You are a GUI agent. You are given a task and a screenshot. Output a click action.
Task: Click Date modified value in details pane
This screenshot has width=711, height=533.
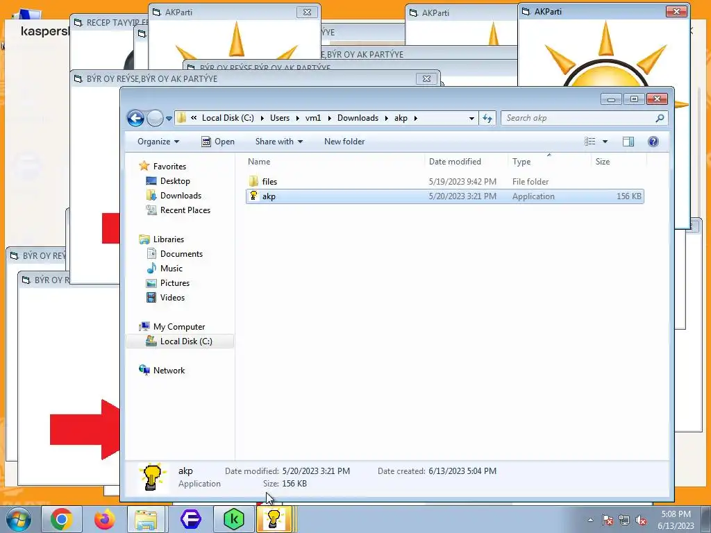pos(316,471)
